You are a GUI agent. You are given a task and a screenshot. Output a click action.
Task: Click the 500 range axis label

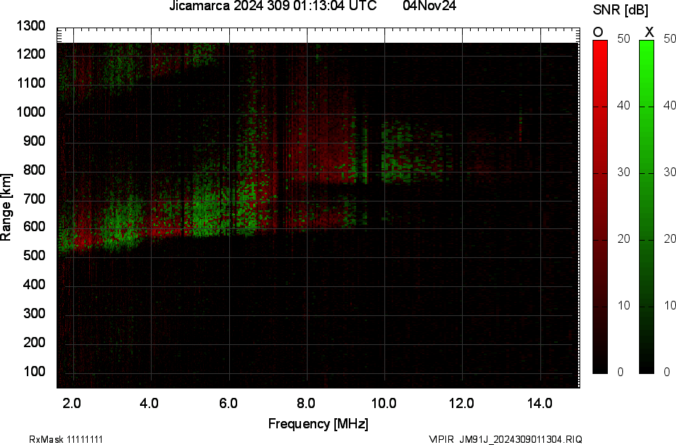tap(34, 255)
